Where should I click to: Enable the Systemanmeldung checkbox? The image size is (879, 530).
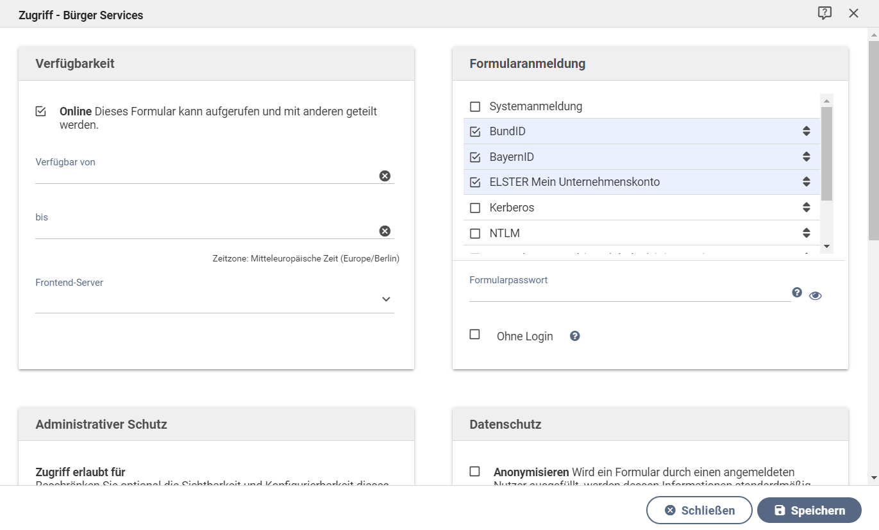[x=474, y=106]
